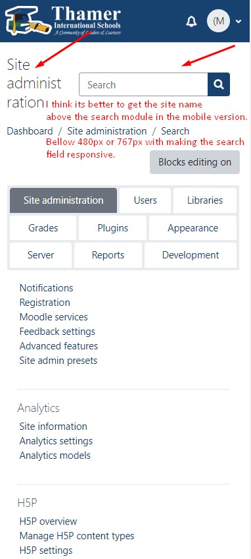This screenshot has width=251, height=559.
Task: Open the notifications bell icon
Action: coord(191,21)
